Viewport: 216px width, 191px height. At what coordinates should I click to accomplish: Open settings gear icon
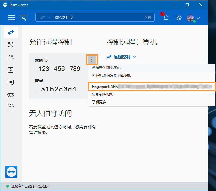coord(179,18)
